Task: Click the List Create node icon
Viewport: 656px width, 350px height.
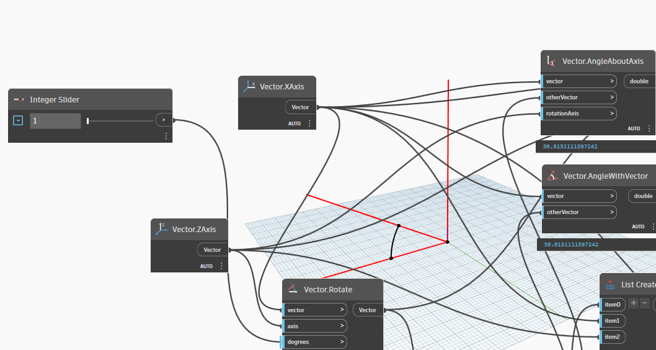Action: (x=611, y=285)
